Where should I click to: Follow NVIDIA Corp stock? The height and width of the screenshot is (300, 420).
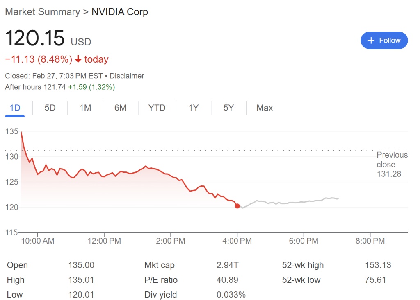point(384,41)
